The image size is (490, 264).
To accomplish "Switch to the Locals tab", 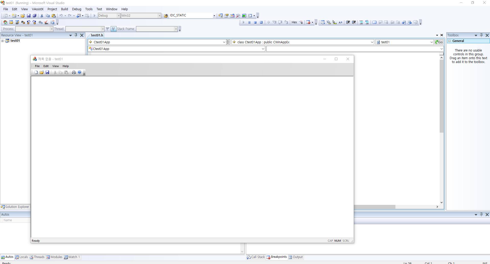I will tap(21, 257).
